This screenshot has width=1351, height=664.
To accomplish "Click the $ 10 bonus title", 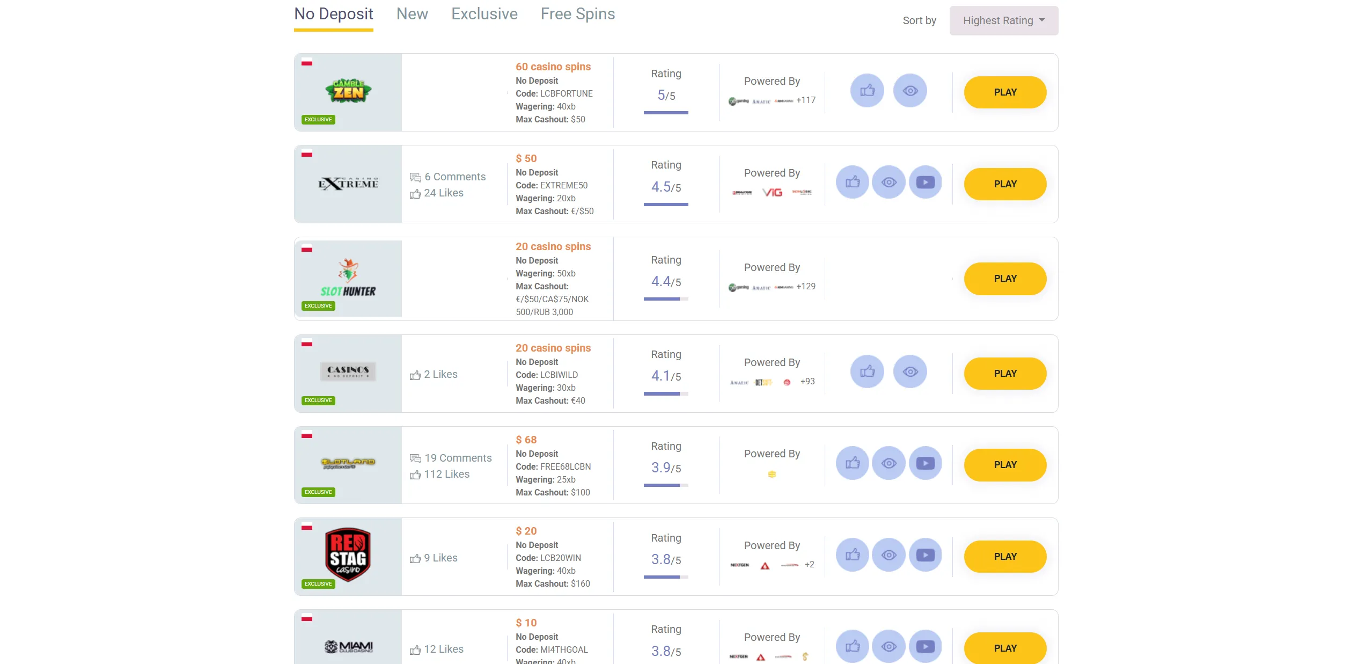I will click(526, 623).
